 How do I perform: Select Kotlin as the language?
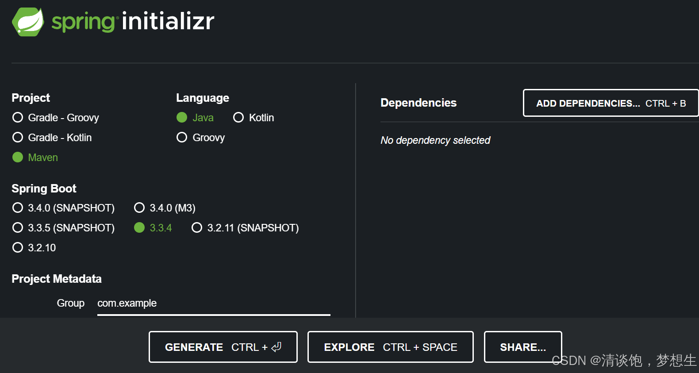[238, 117]
